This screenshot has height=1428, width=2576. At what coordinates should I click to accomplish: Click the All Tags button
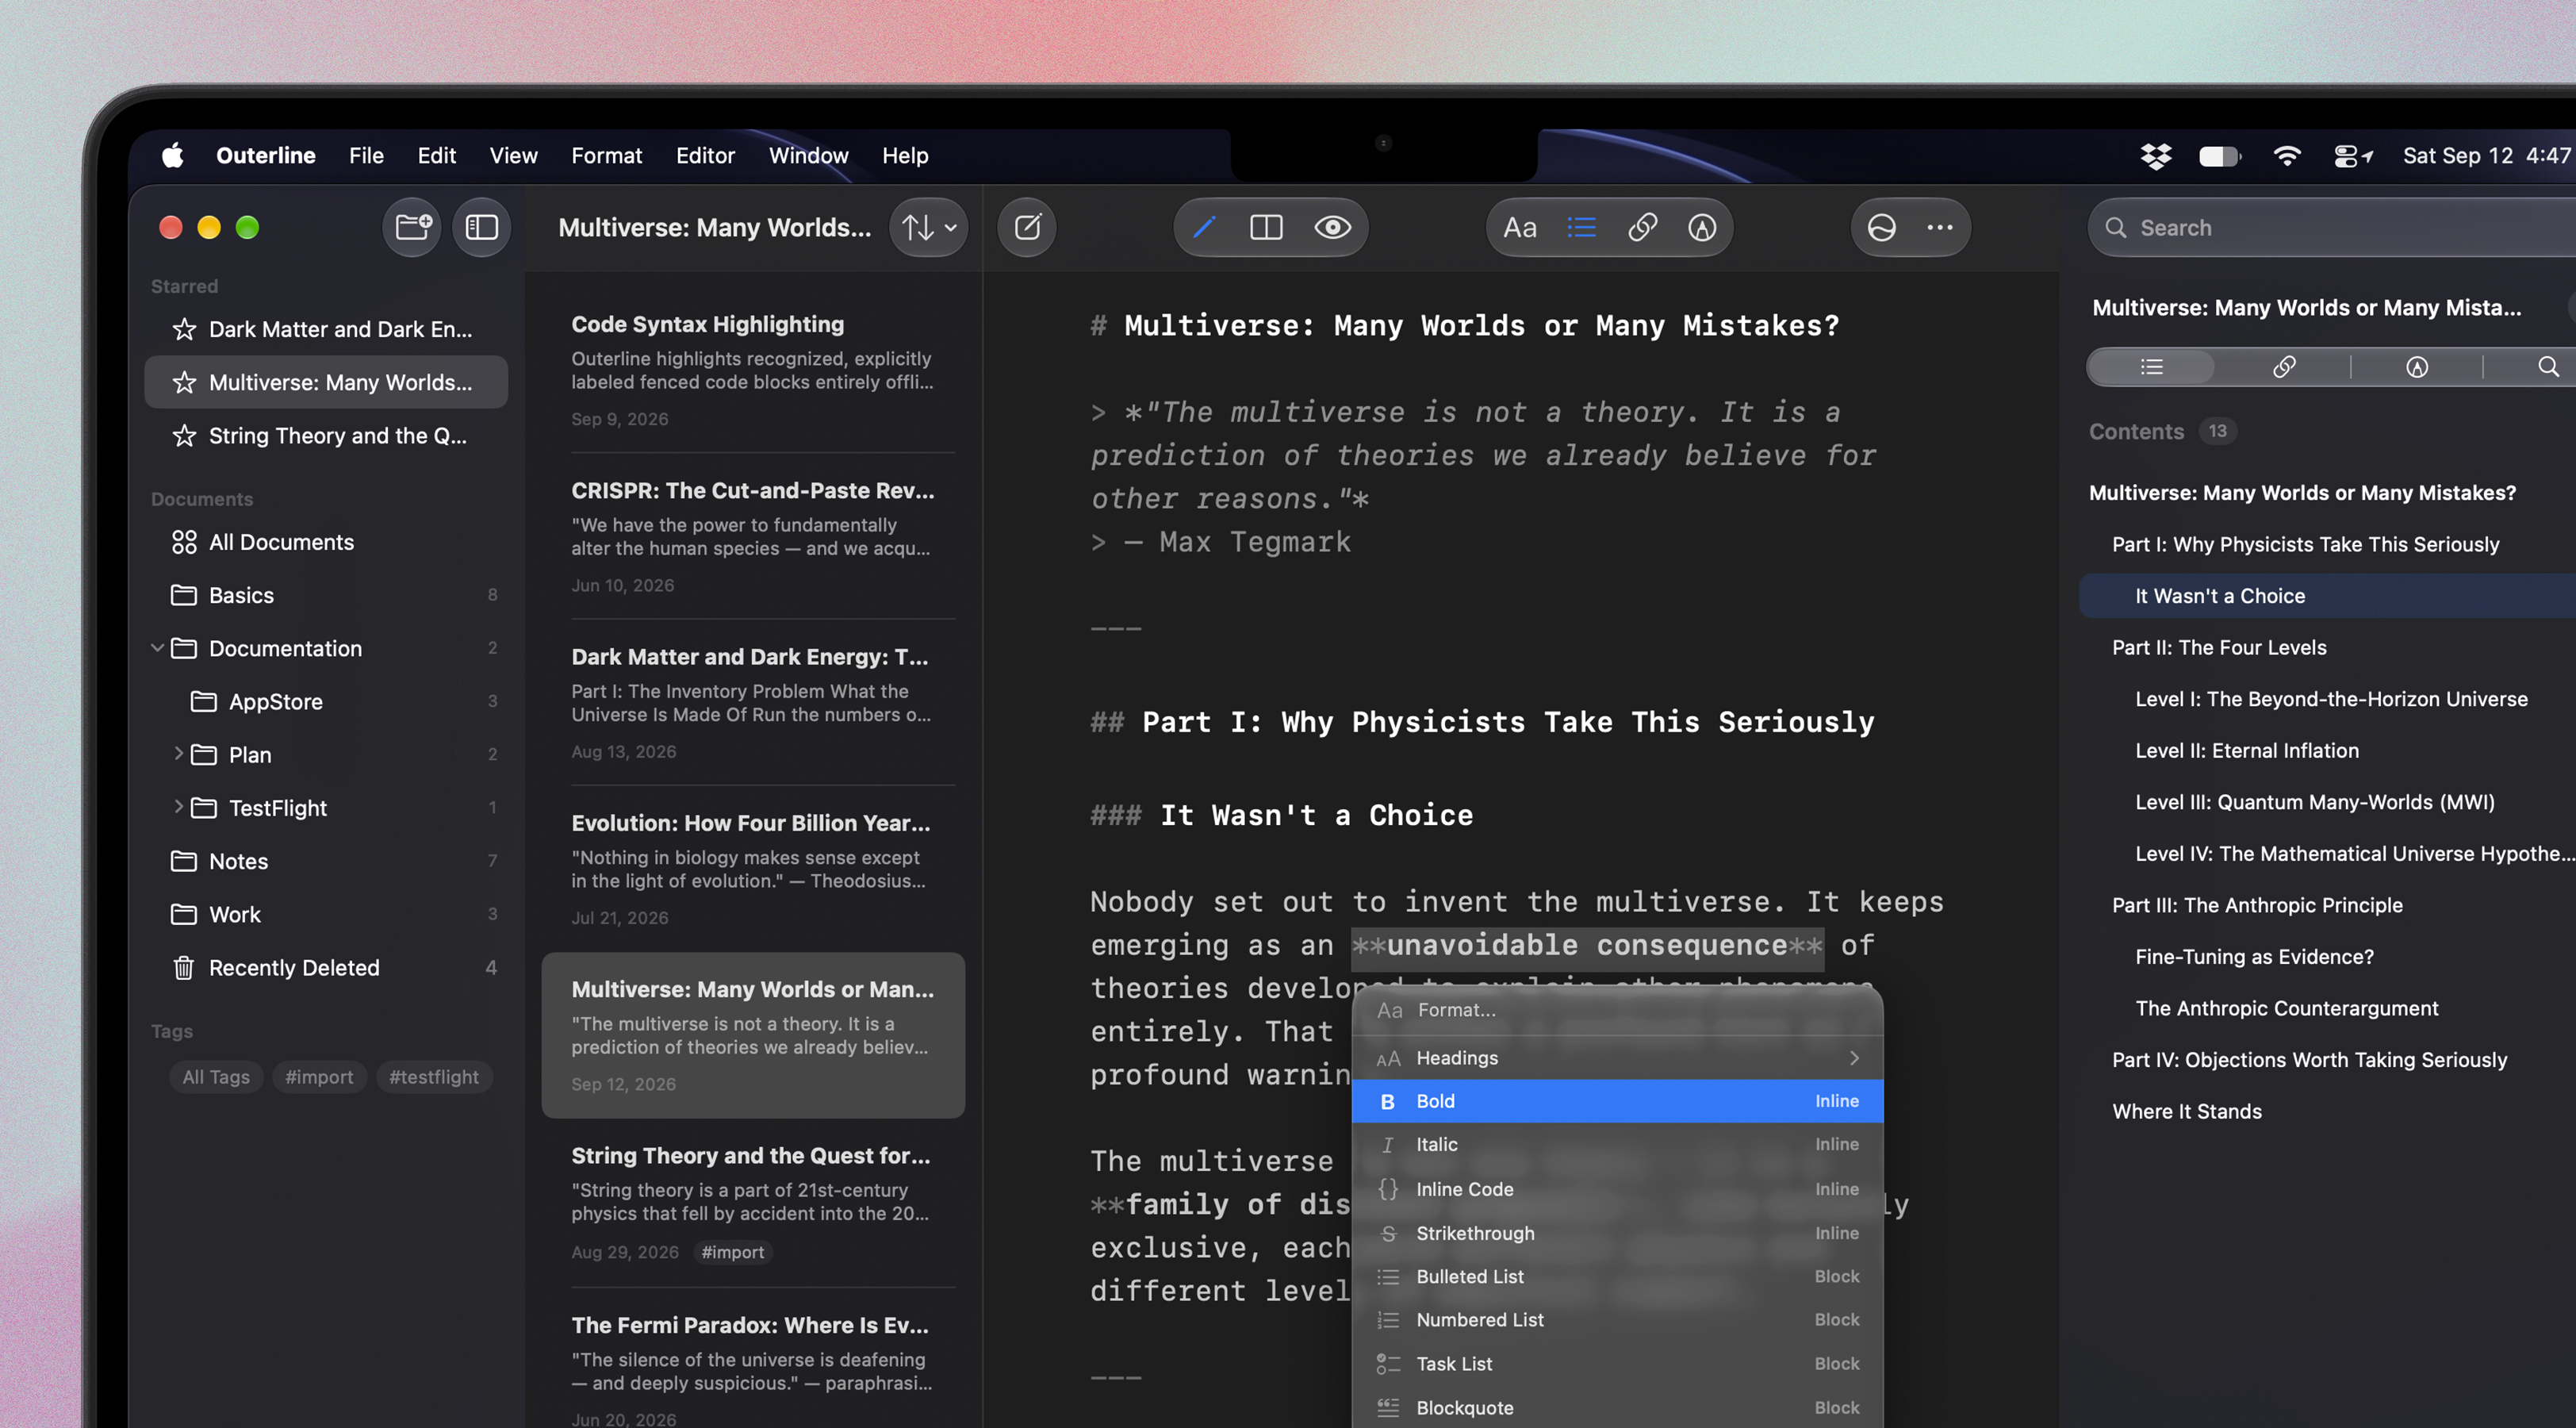pyautogui.click(x=216, y=1077)
